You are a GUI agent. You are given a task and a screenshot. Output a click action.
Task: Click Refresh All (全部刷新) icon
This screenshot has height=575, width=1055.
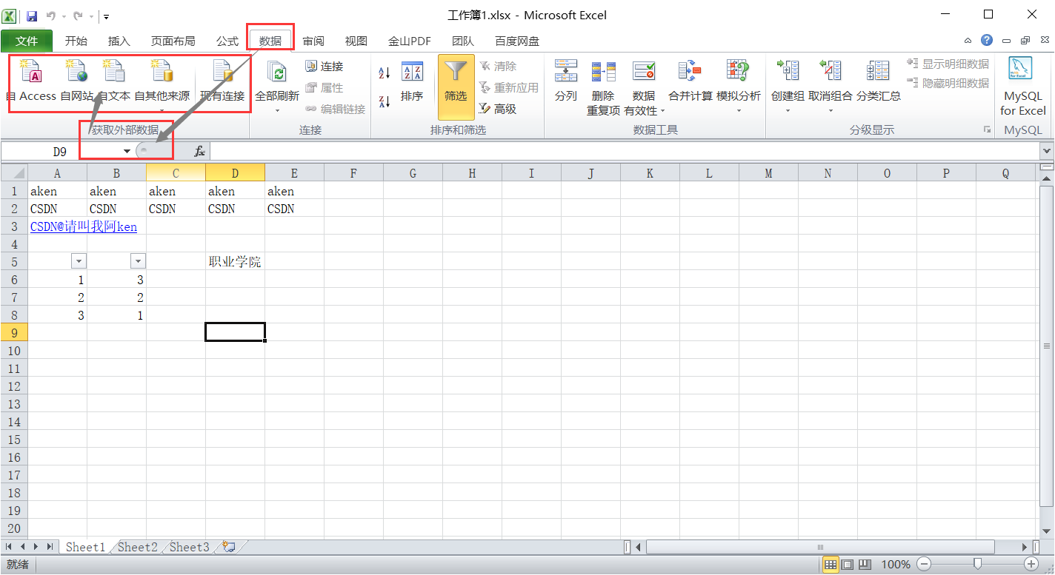(277, 73)
